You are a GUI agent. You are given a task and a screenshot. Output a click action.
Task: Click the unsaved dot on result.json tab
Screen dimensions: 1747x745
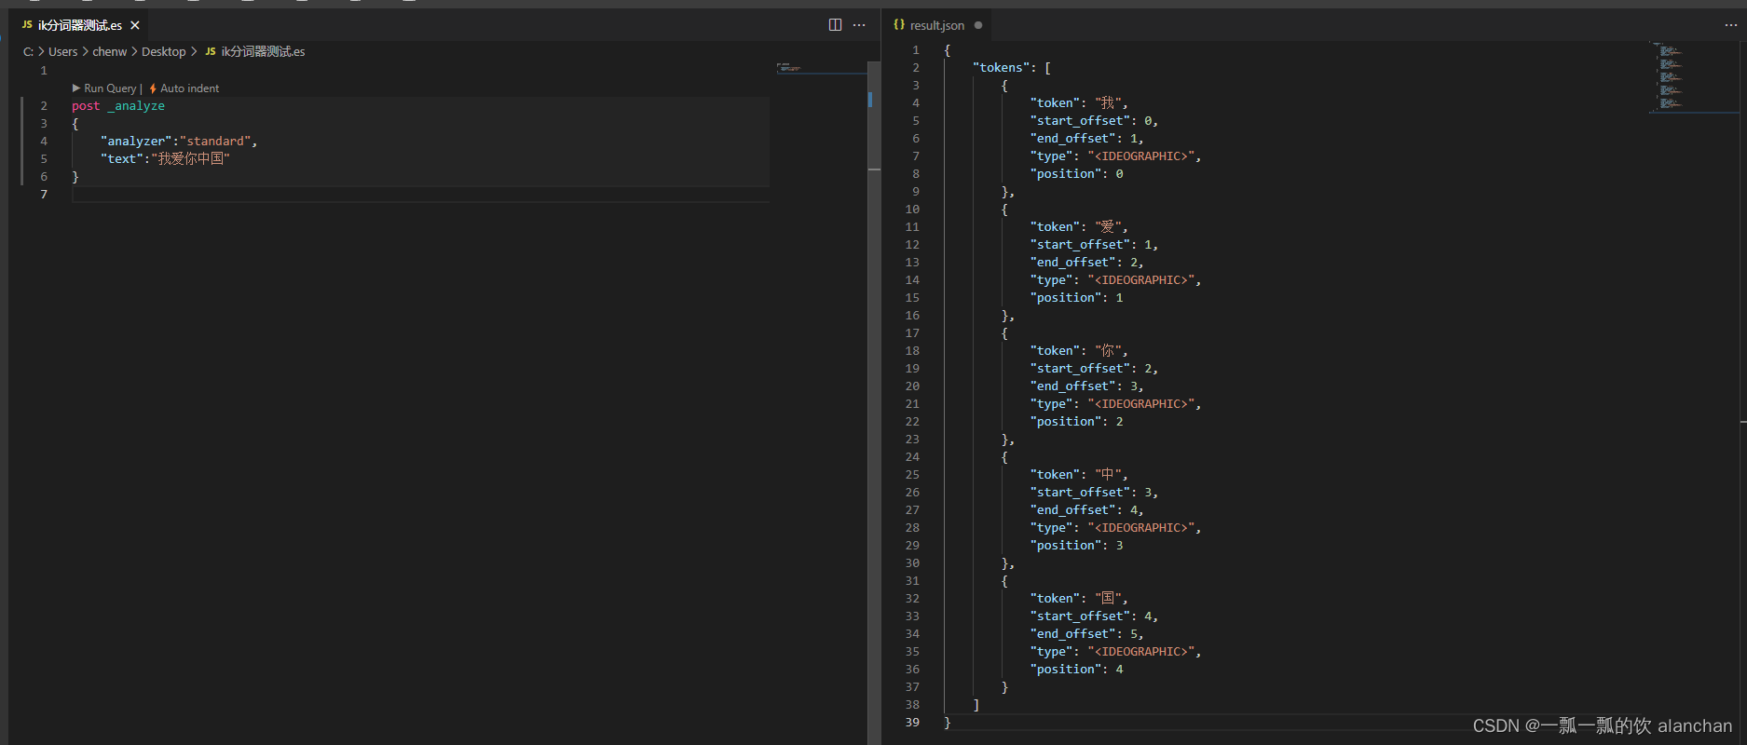click(978, 25)
